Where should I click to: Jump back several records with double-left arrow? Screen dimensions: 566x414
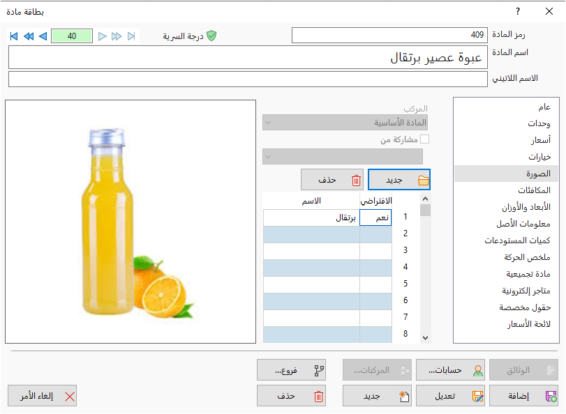point(29,36)
